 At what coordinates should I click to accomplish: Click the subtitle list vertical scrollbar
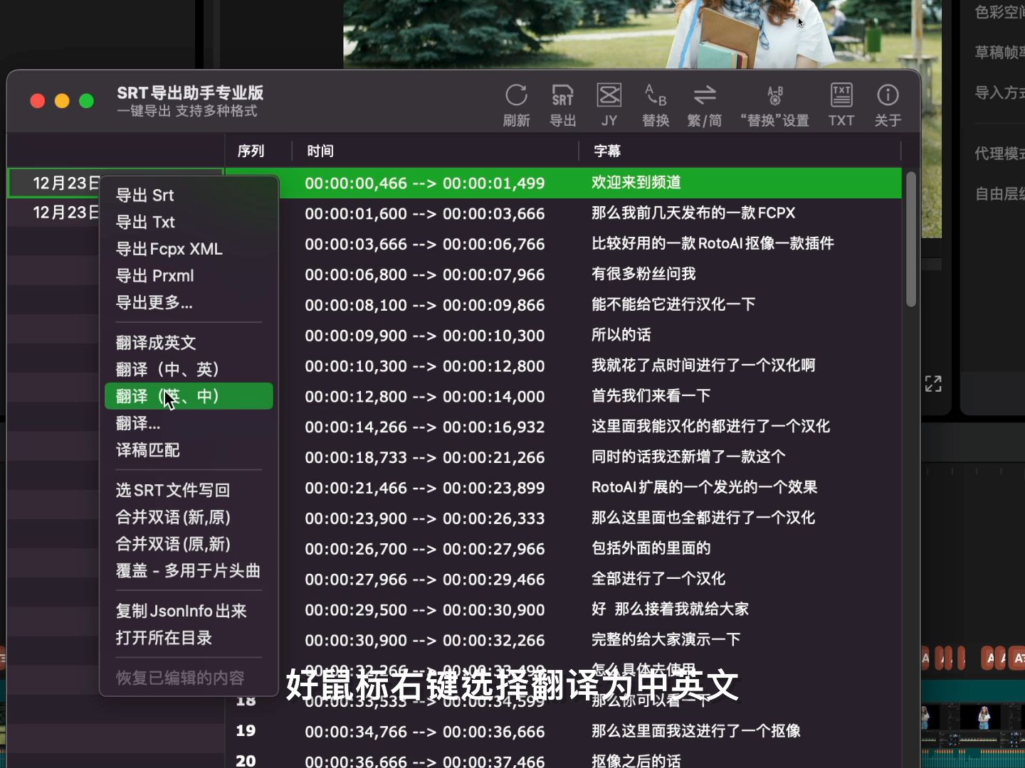pyautogui.click(x=911, y=240)
